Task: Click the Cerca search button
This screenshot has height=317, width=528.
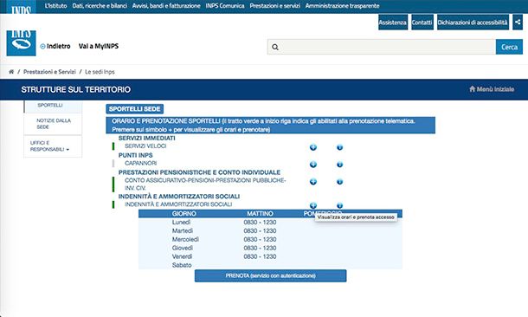Action: 509,47
